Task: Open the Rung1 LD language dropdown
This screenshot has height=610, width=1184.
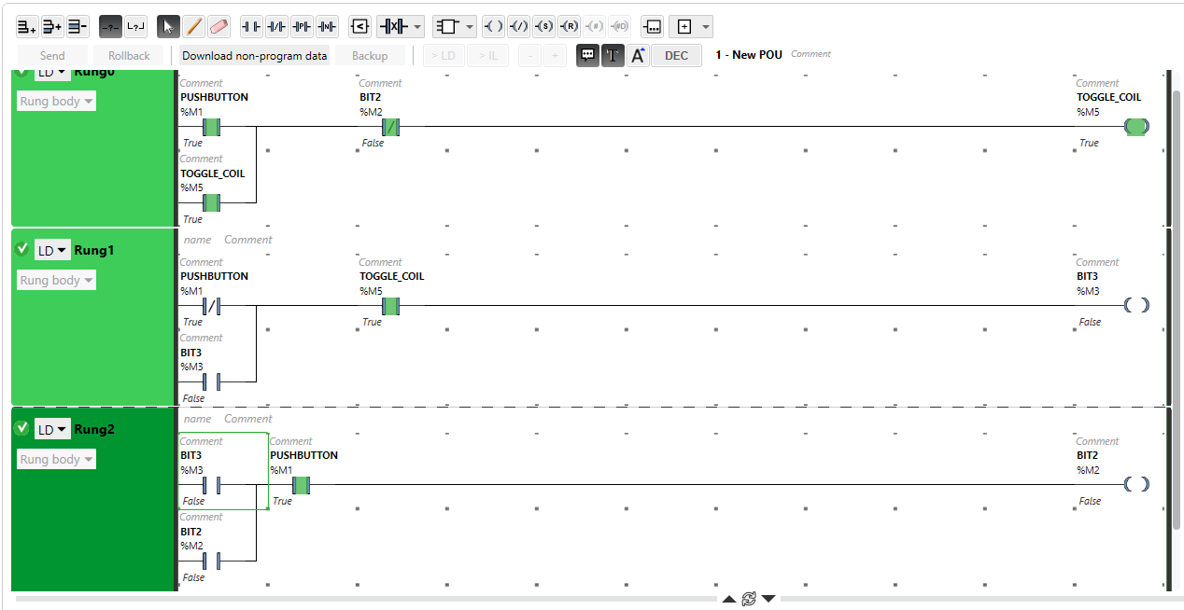Action: pos(52,250)
